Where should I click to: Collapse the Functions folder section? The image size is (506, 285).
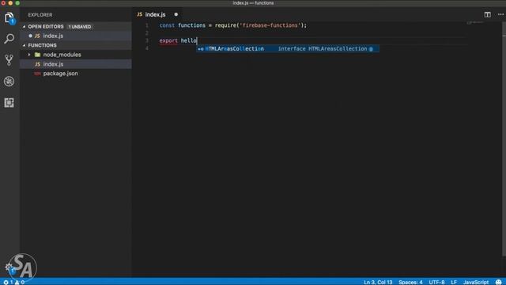(x=25, y=45)
